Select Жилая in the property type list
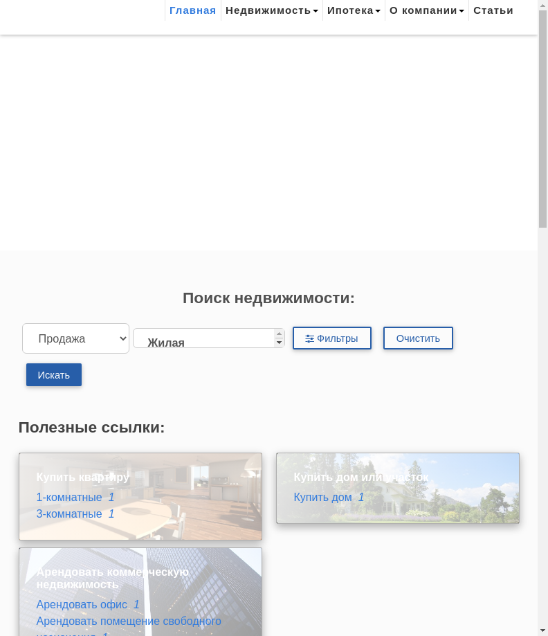Viewport: 548px width, 636px height. pos(166,342)
